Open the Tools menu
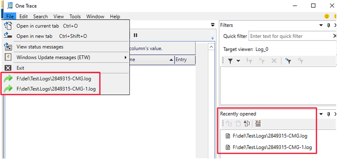 click(x=75, y=16)
